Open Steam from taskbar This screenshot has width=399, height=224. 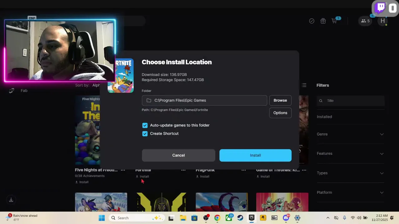240,218
